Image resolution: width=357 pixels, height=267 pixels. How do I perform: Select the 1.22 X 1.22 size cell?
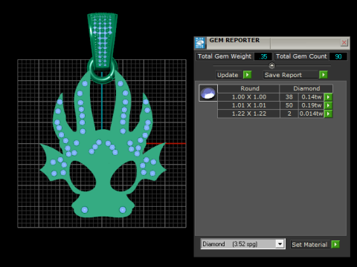point(248,113)
